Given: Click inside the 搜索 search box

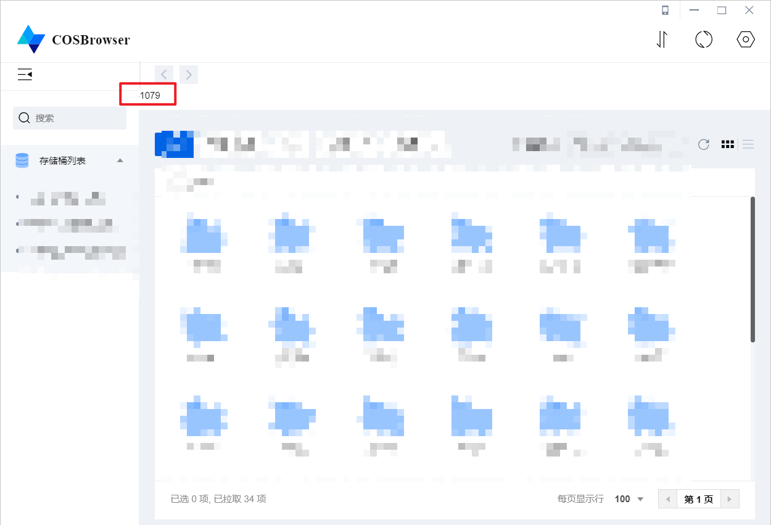Looking at the screenshot, I should tap(69, 117).
